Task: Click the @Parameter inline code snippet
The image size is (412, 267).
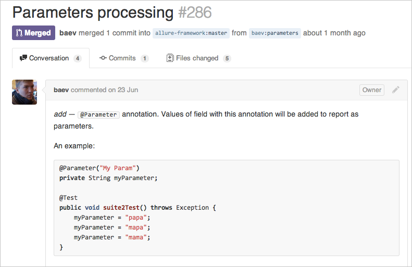Action: (x=98, y=115)
